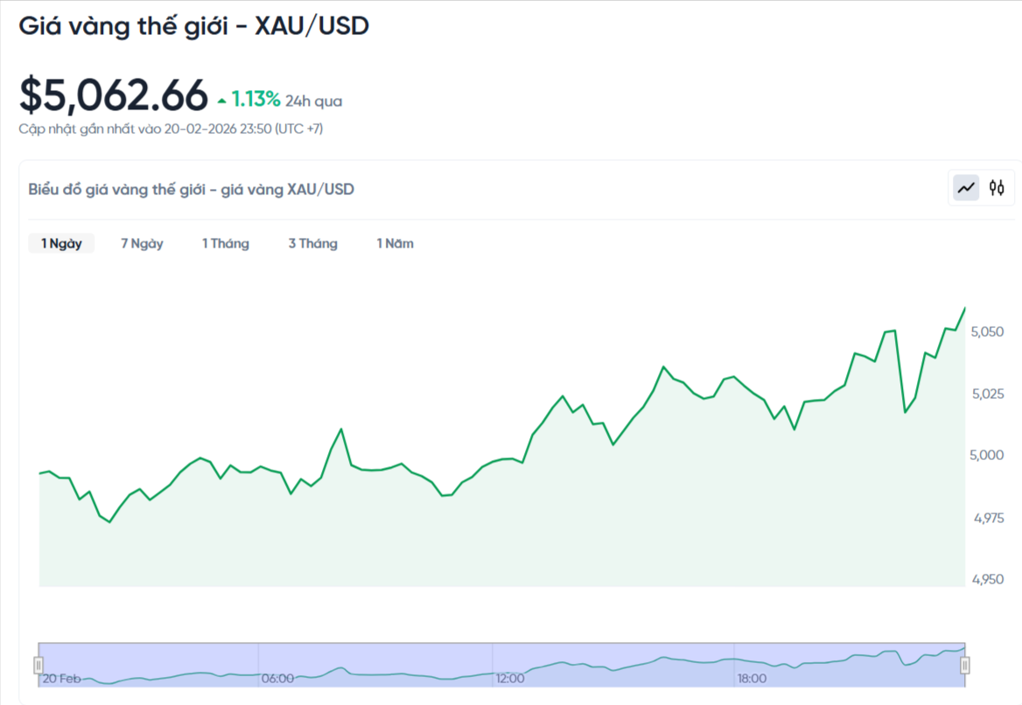Click the 20 Feb navigator label

(62, 678)
